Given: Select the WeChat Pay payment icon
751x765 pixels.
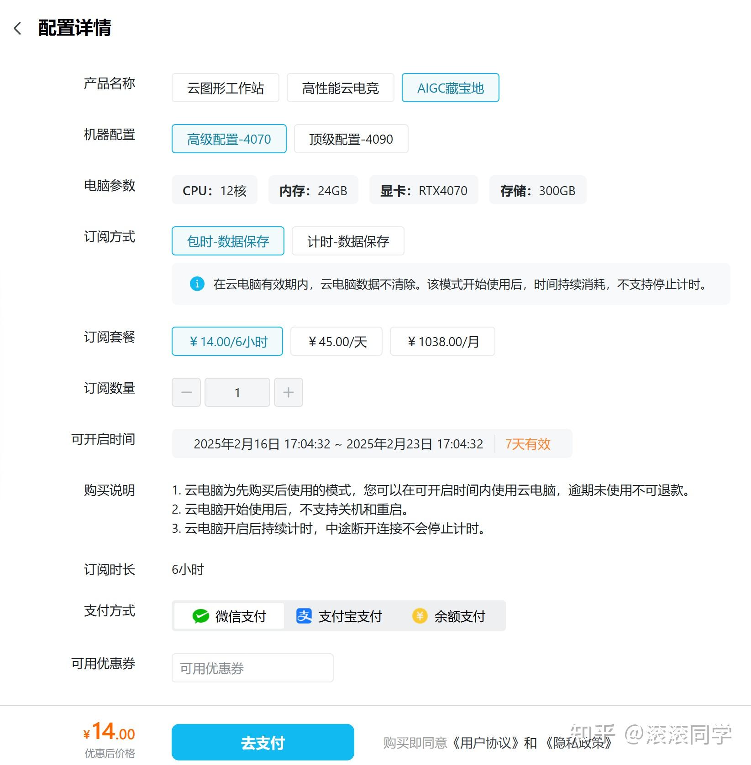Looking at the screenshot, I should 201,615.
